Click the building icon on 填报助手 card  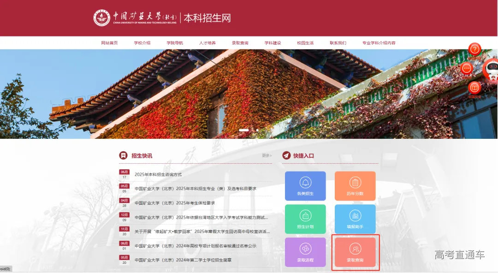[x=355, y=214]
